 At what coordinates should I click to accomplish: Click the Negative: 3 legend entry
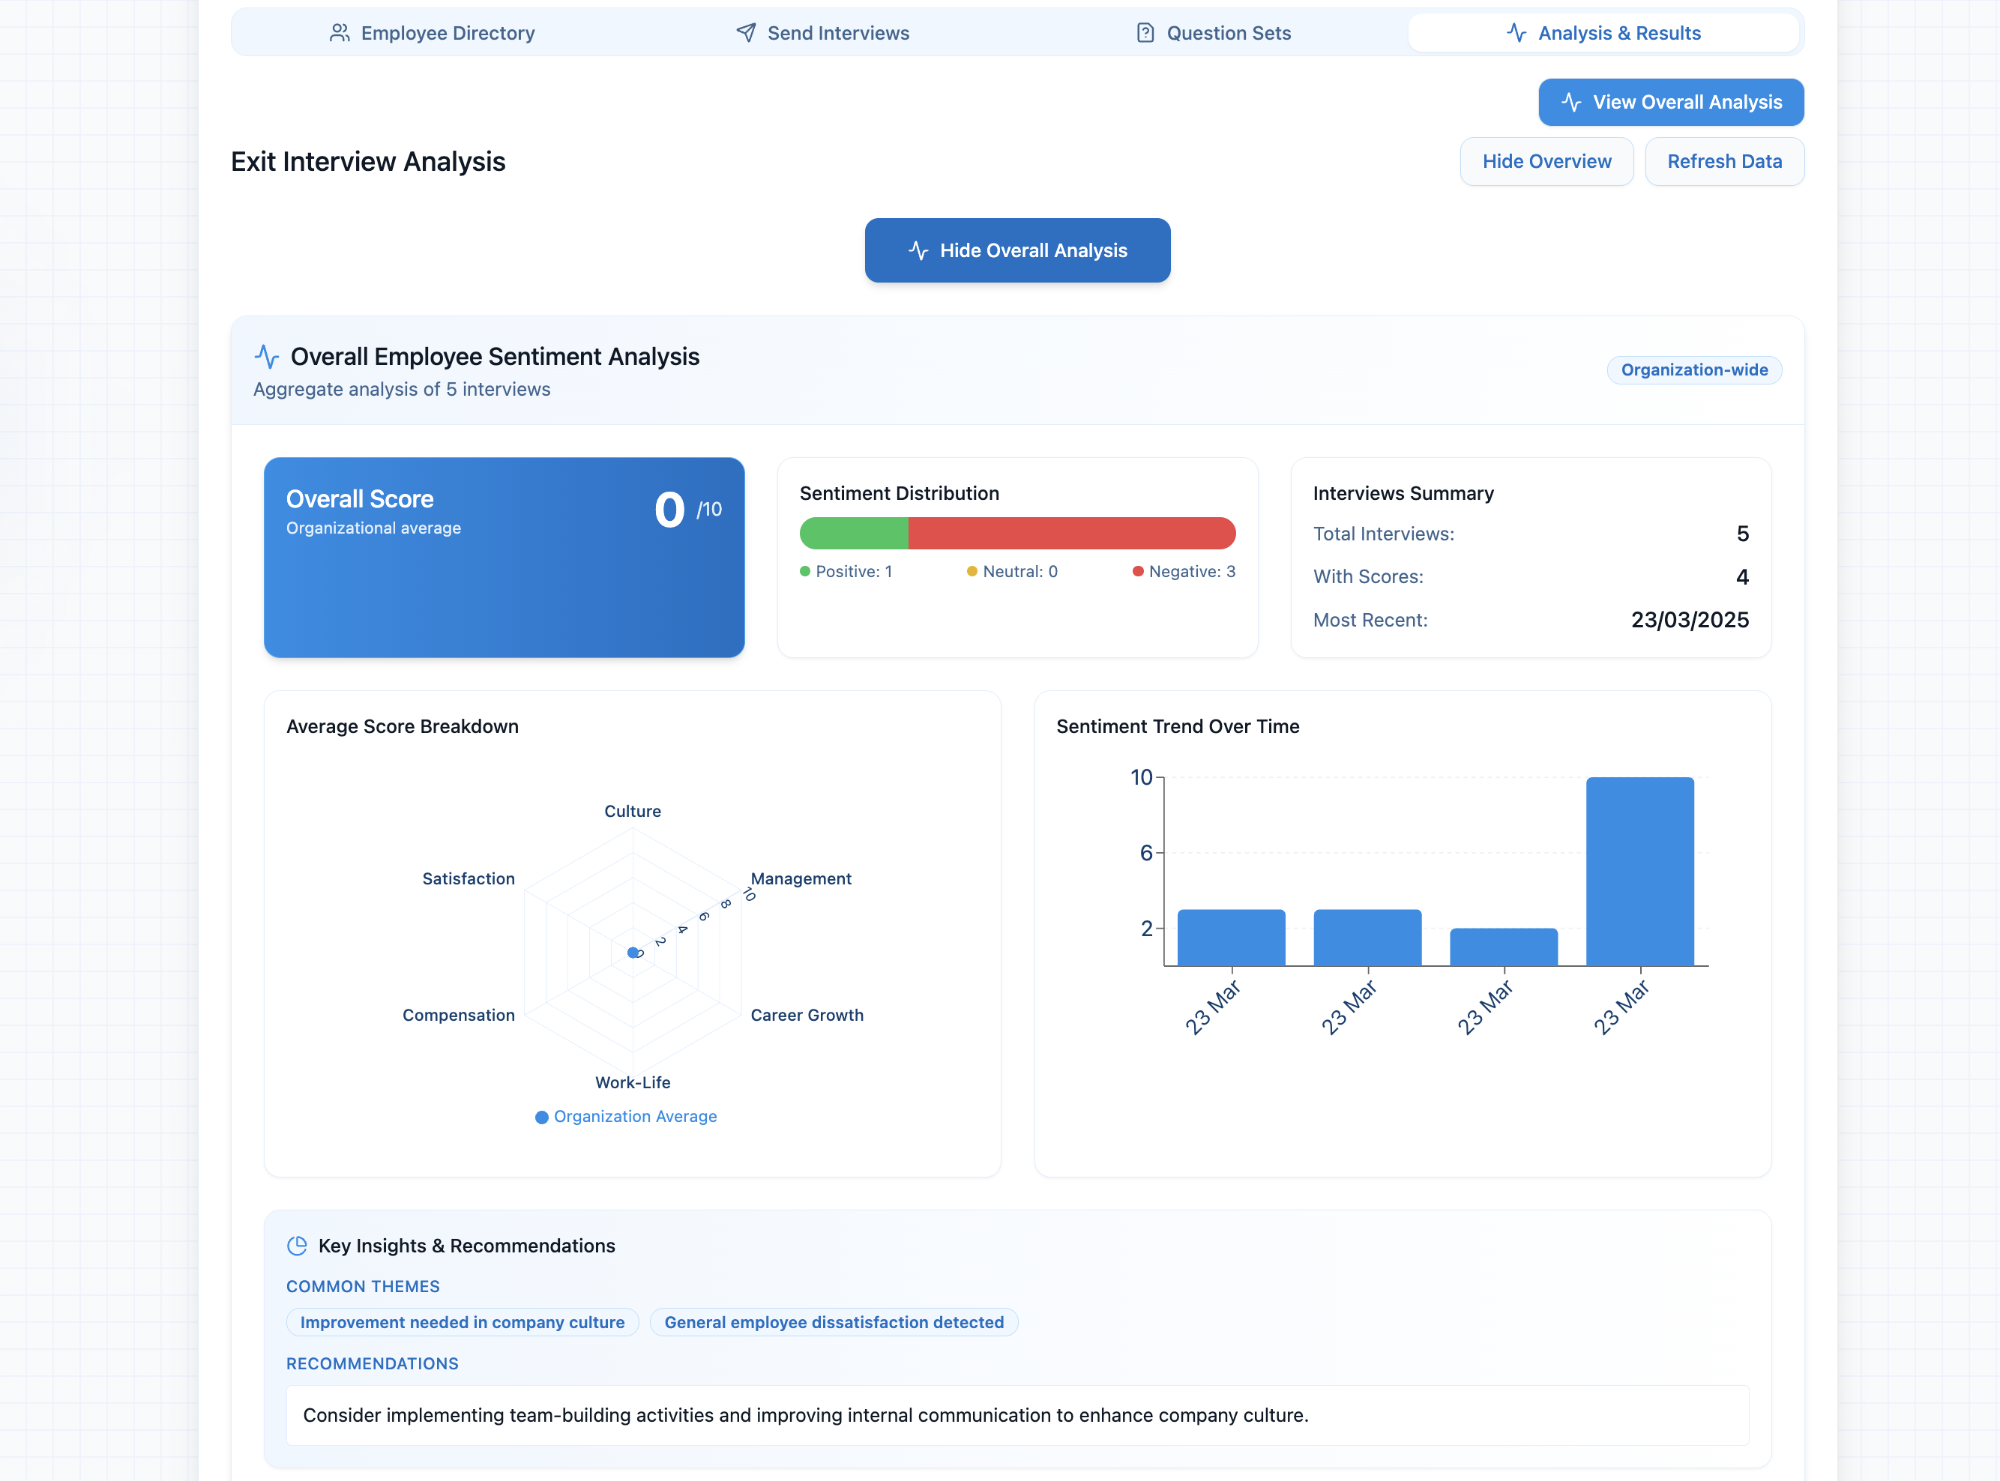[x=1184, y=572]
